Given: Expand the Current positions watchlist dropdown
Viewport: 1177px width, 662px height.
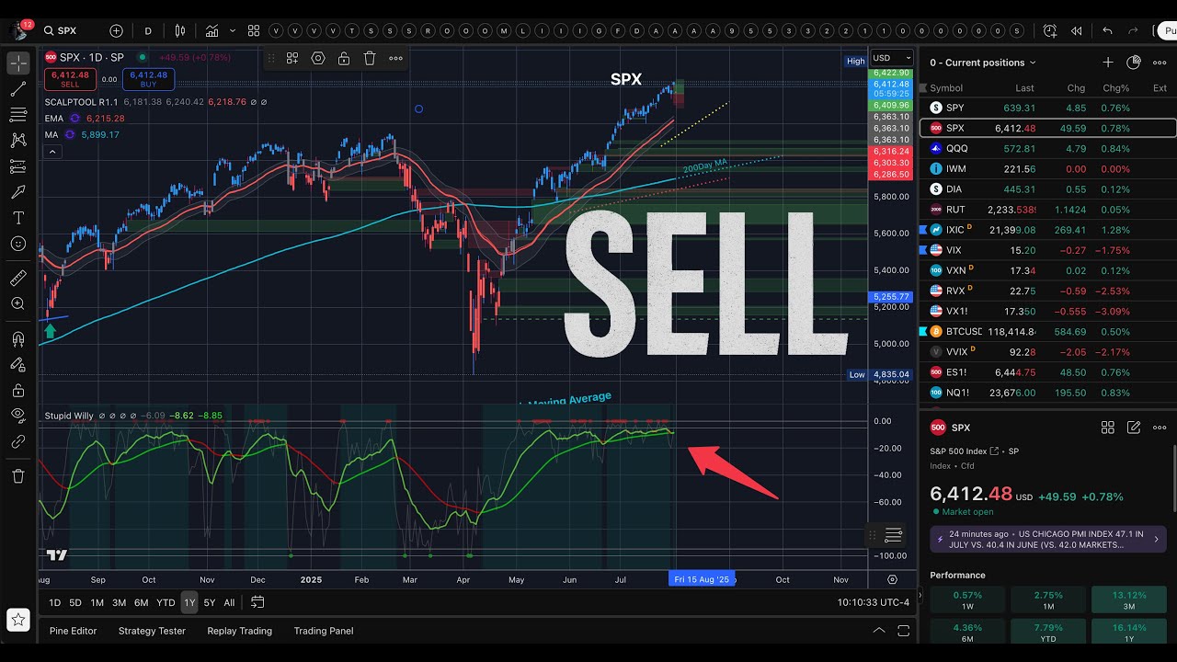Looking at the screenshot, I should pyautogui.click(x=983, y=63).
